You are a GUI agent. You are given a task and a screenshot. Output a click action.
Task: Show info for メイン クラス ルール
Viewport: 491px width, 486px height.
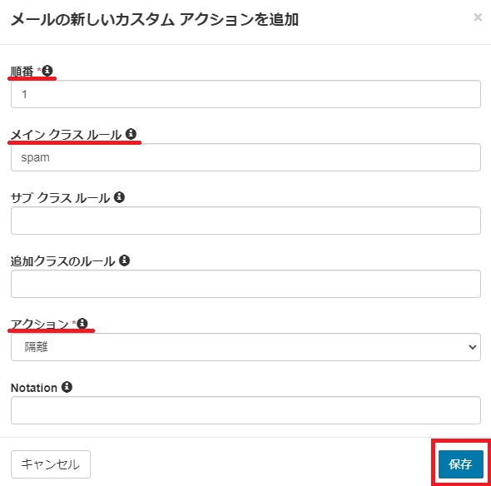[x=131, y=134]
